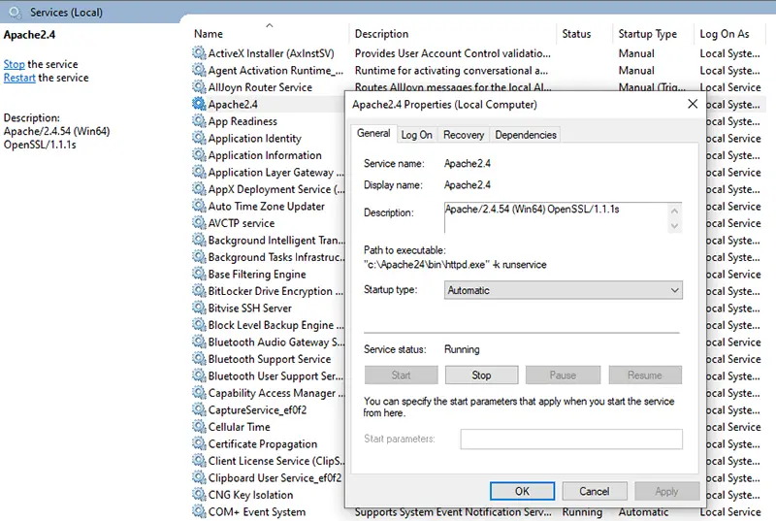
Task: Click the Application Layer Gateway gear icon
Action: coord(199,172)
